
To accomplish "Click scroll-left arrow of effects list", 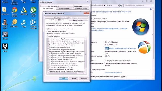I will pos(48,73).
